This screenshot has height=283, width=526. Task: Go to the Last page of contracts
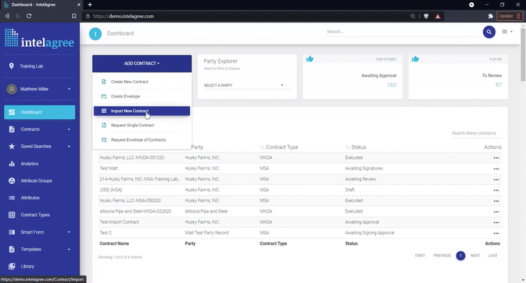tap(493, 256)
